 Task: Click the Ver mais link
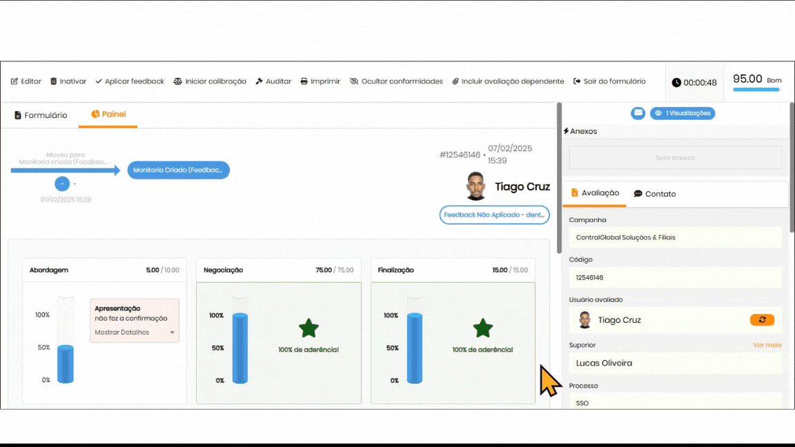point(767,345)
